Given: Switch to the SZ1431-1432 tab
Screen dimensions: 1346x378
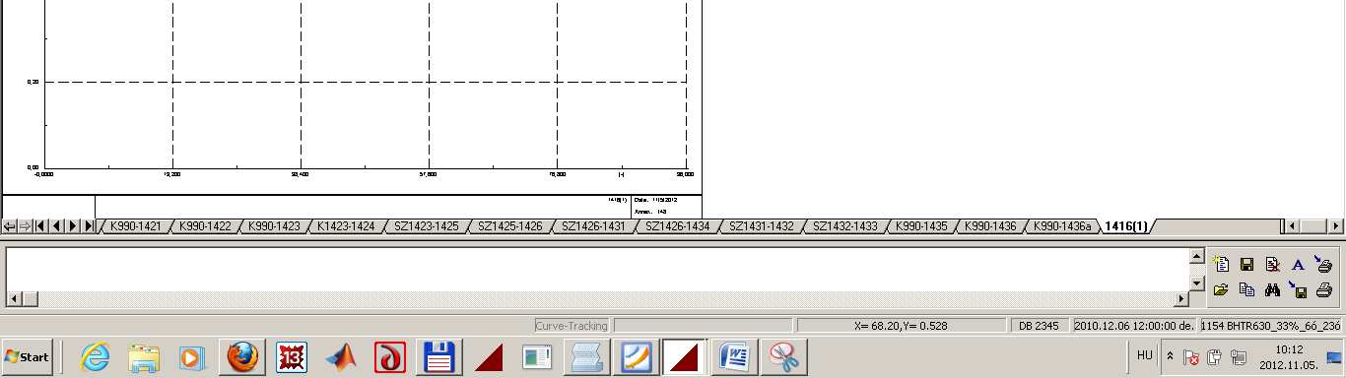Looking at the screenshot, I should coord(762,226).
